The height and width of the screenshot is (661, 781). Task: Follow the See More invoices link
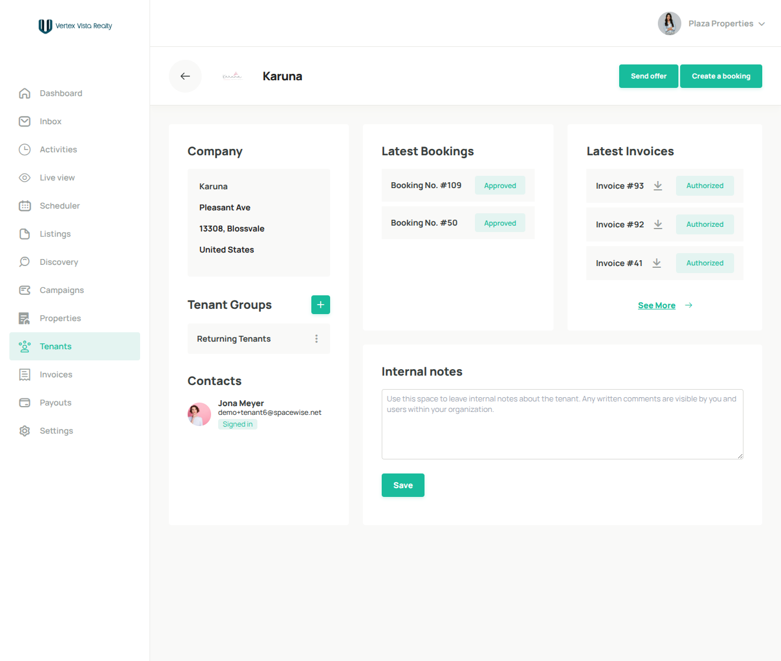[657, 305]
